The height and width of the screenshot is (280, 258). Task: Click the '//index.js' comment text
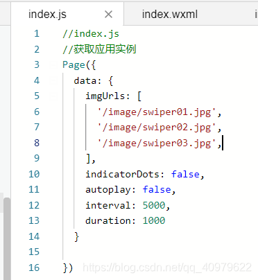click(x=91, y=34)
